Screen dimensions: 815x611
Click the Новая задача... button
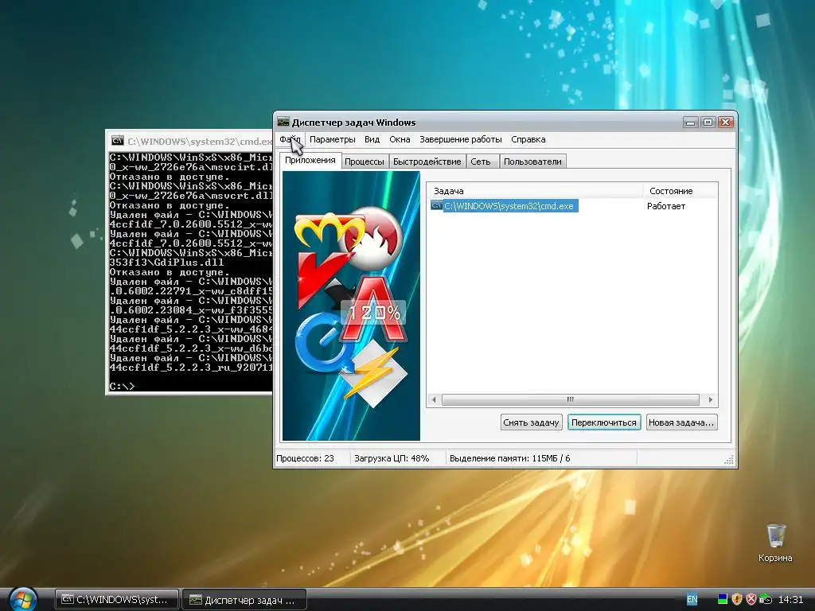pos(681,422)
